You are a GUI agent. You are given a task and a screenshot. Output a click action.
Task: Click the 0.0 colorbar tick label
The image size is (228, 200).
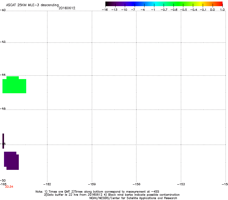click(x=213, y=10)
